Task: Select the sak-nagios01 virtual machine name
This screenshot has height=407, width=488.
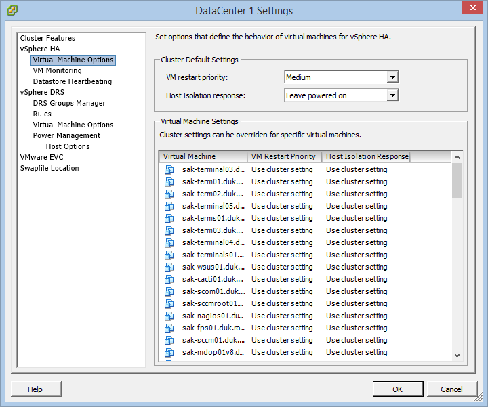Action: click(213, 316)
